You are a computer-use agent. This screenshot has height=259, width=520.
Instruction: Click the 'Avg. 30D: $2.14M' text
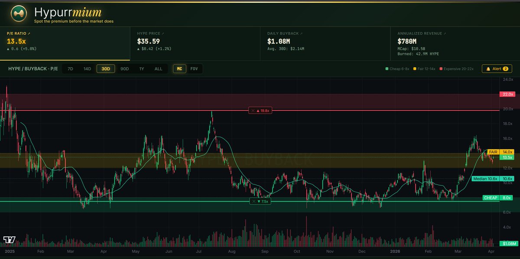click(286, 49)
